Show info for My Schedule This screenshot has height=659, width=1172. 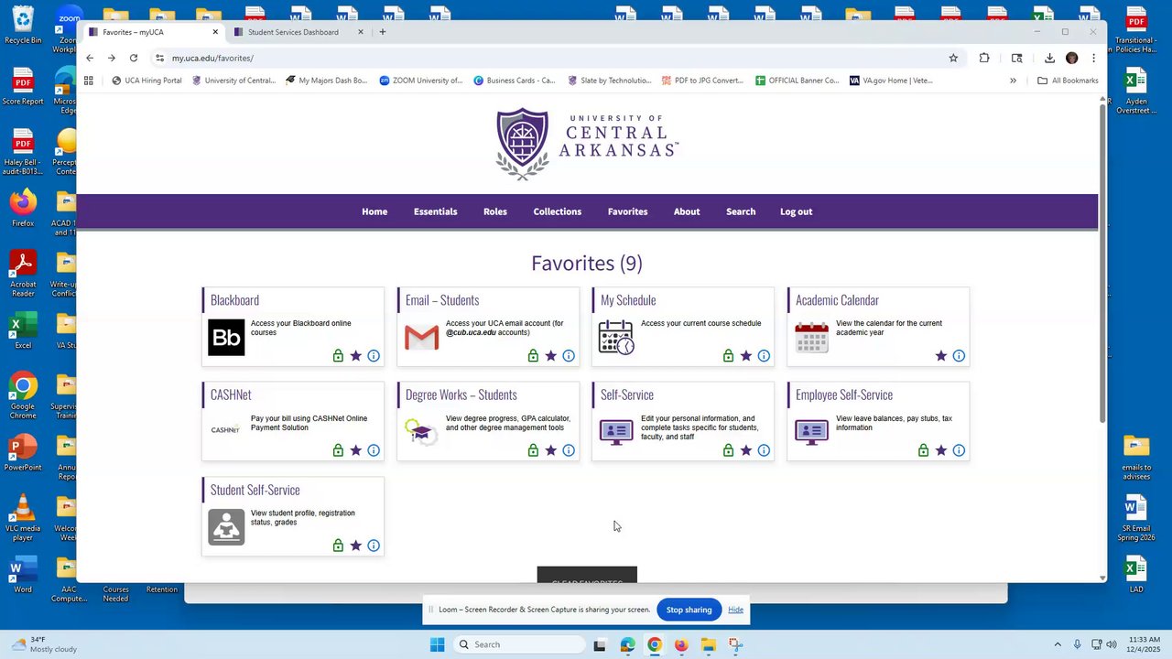(764, 356)
